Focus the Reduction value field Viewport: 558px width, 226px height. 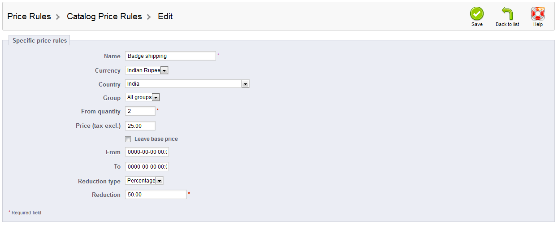pyautogui.click(x=156, y=195)
